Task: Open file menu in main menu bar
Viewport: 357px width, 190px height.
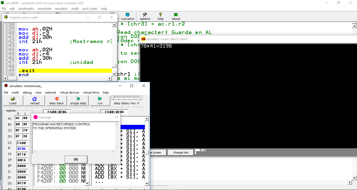Action: [4, 9]
